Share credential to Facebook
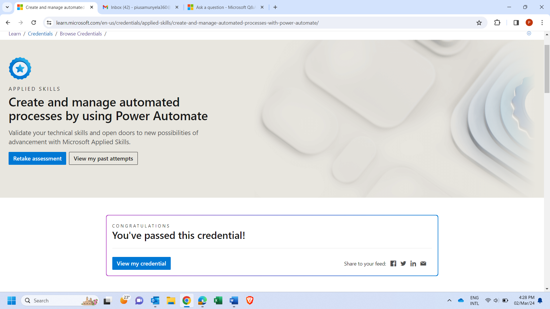Viewport: 550px width, 309px height. coord(393,264)
